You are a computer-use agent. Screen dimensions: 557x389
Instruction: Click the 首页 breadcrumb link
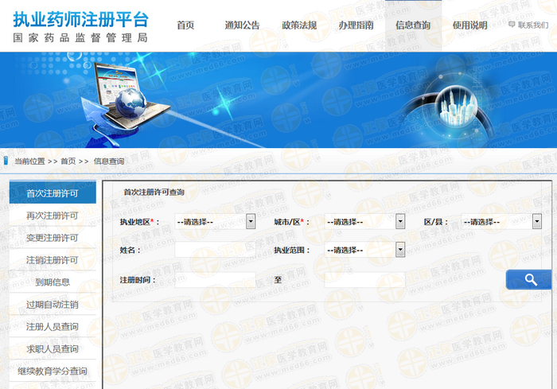(x=68, y=161)
